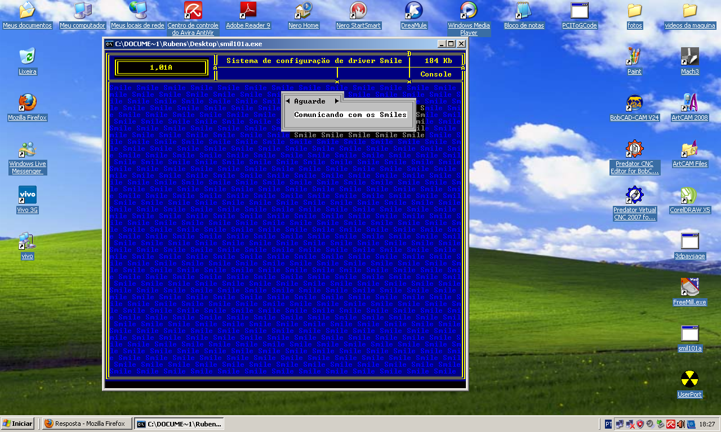721x432 pixels.
Task: Launch Vivo 3G shortcut
Action: [x=27, y=200]
